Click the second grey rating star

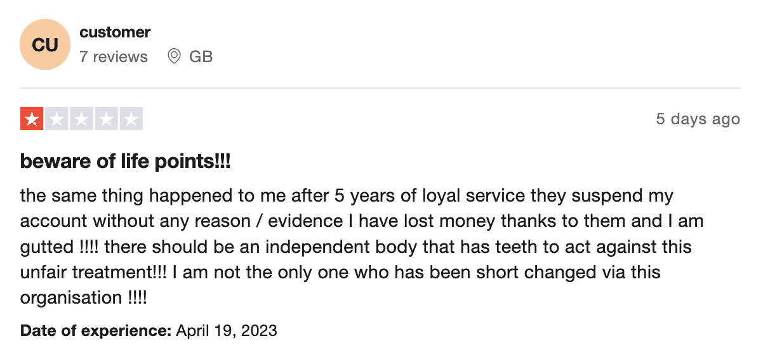tap(56, 119)
